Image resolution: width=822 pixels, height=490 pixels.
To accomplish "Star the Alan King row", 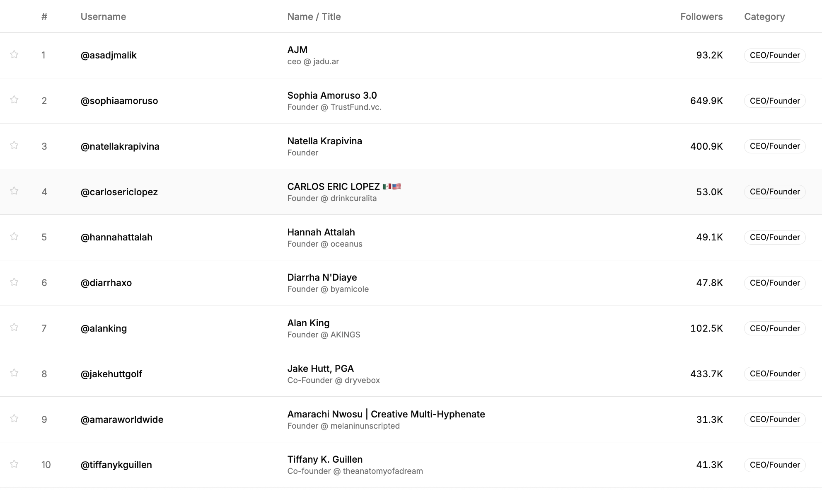I will click(x=14, y=327).
